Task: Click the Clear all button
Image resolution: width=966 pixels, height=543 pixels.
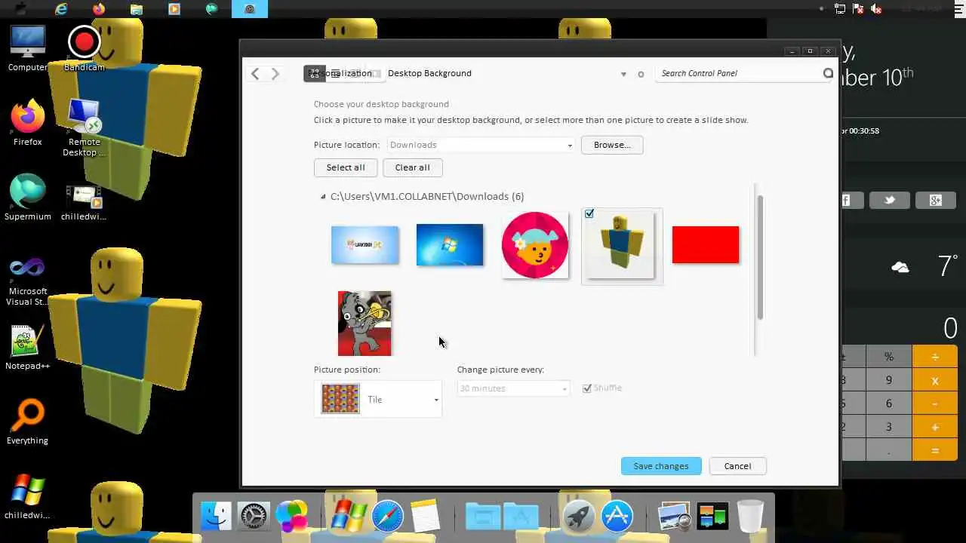Action: (412, 167)
